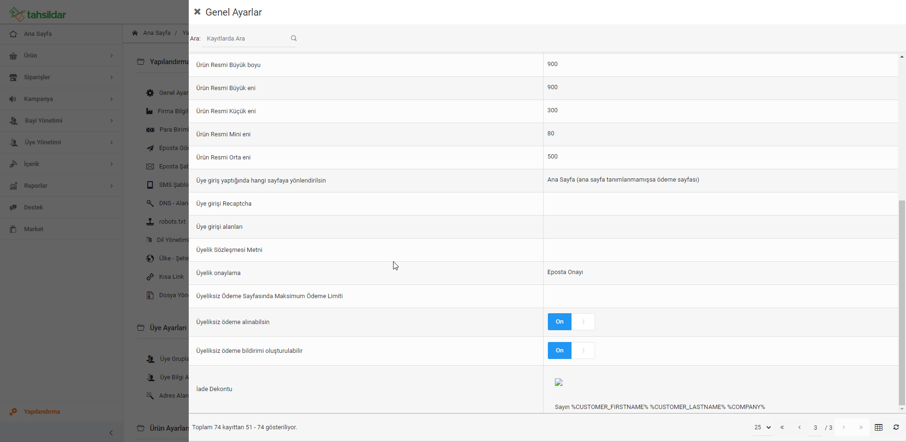This screenshot has height=442, width=906.
Task: Open Eposta Şablon envelope item
Action: click(168, 167)
